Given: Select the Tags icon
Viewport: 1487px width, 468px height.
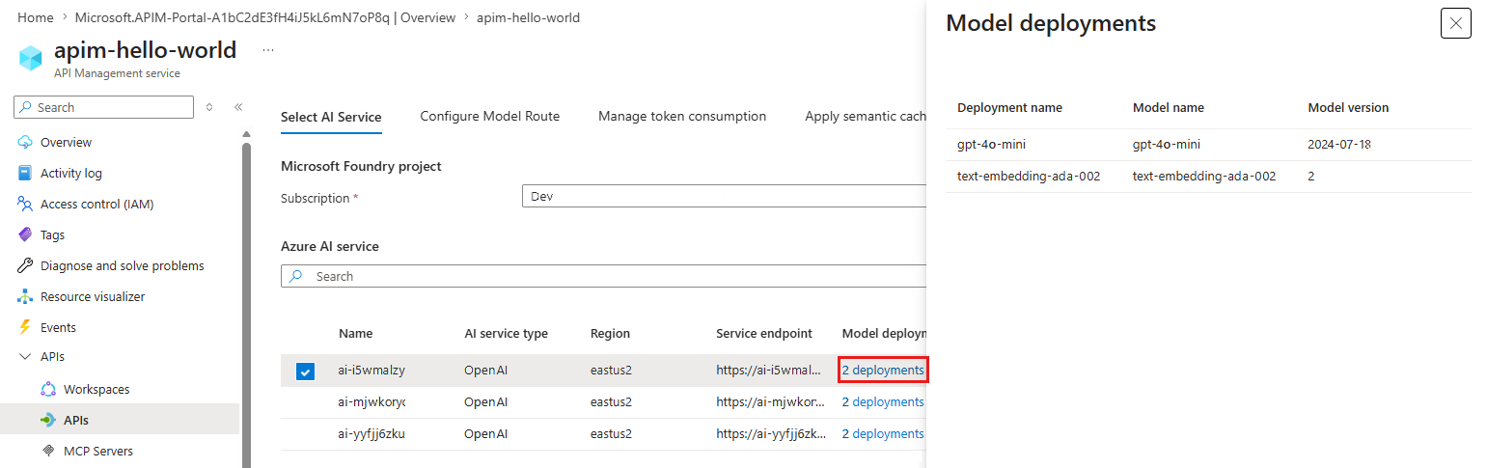Looking at the screenshot, I should click(25, 235).
